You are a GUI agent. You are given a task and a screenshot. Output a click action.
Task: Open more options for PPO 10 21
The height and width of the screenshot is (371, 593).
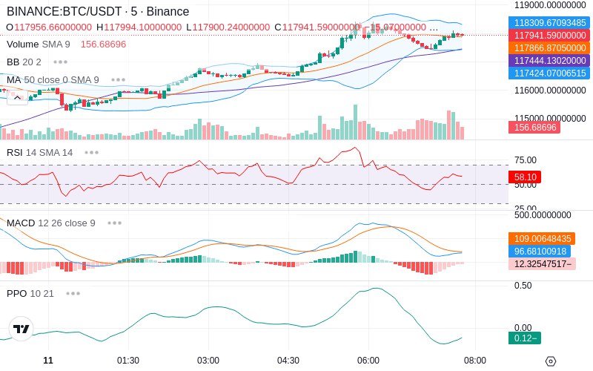(73, 293)
